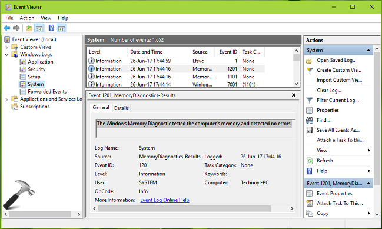Select the Security log in the tree

(36, 69)
